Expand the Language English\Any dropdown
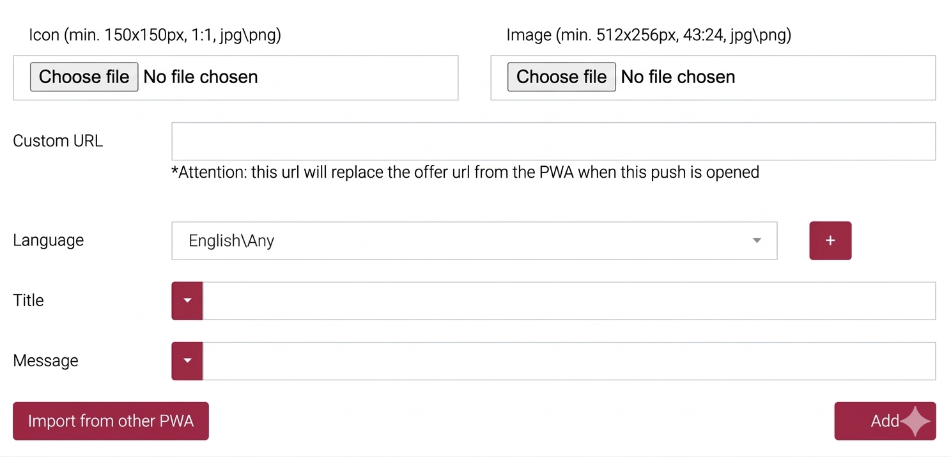951x457 pixels. pyautogui.click(x=474, y=241)
